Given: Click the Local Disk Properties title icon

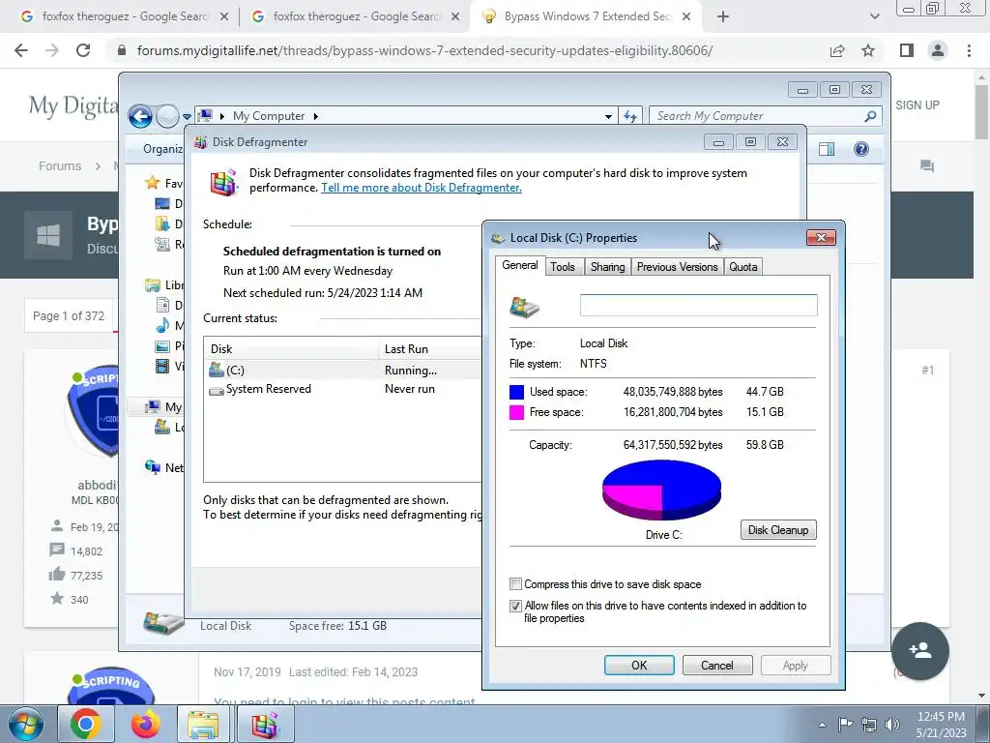Looking at the screenshot, I should tap(498, 238).
